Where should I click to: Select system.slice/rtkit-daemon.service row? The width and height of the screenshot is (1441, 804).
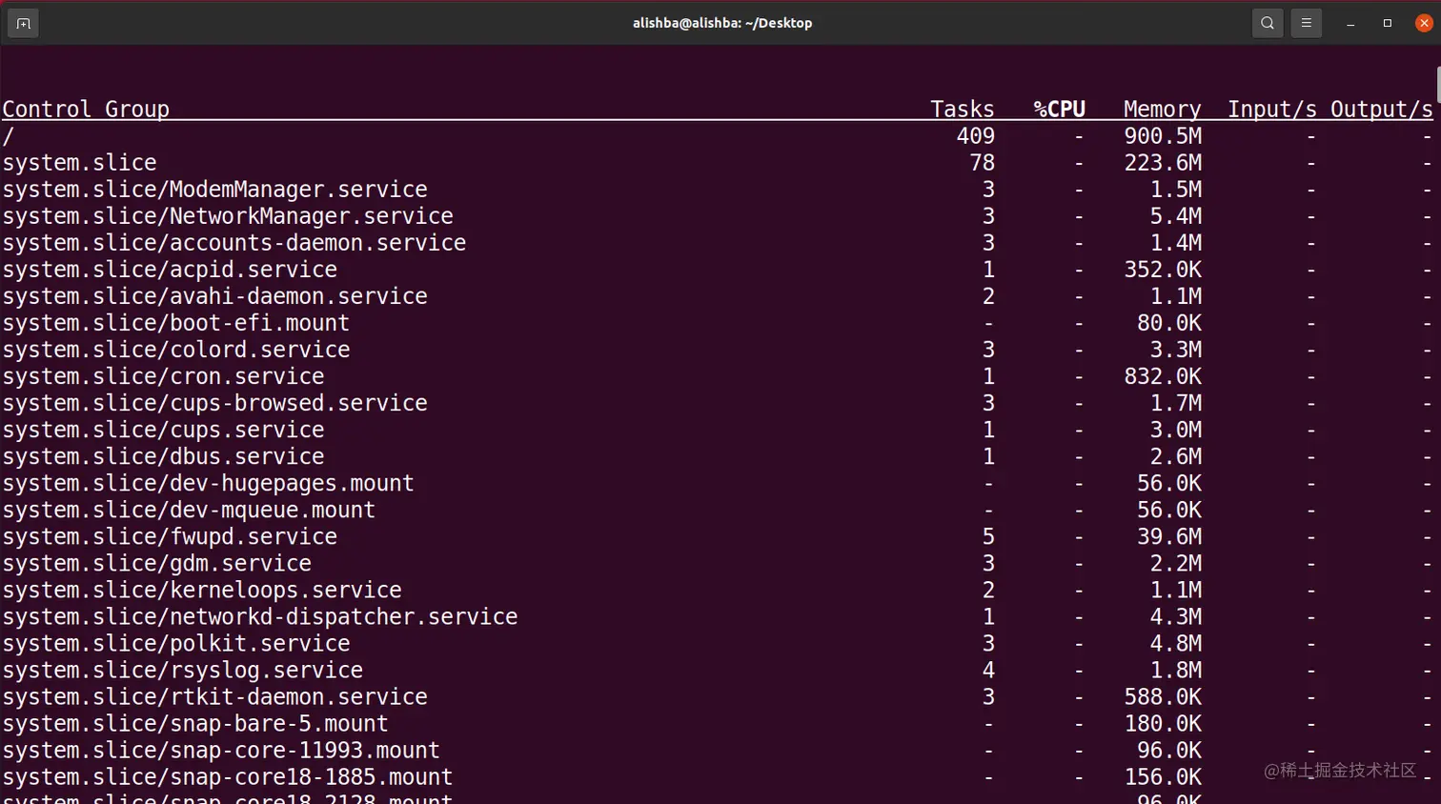click(x=717, y=696)
